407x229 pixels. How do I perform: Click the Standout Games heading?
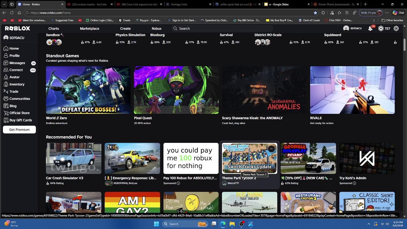[62, 56]
